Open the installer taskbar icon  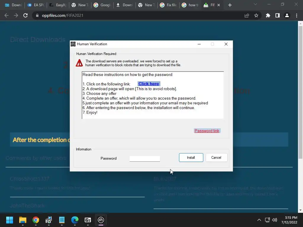pos(49,220)
